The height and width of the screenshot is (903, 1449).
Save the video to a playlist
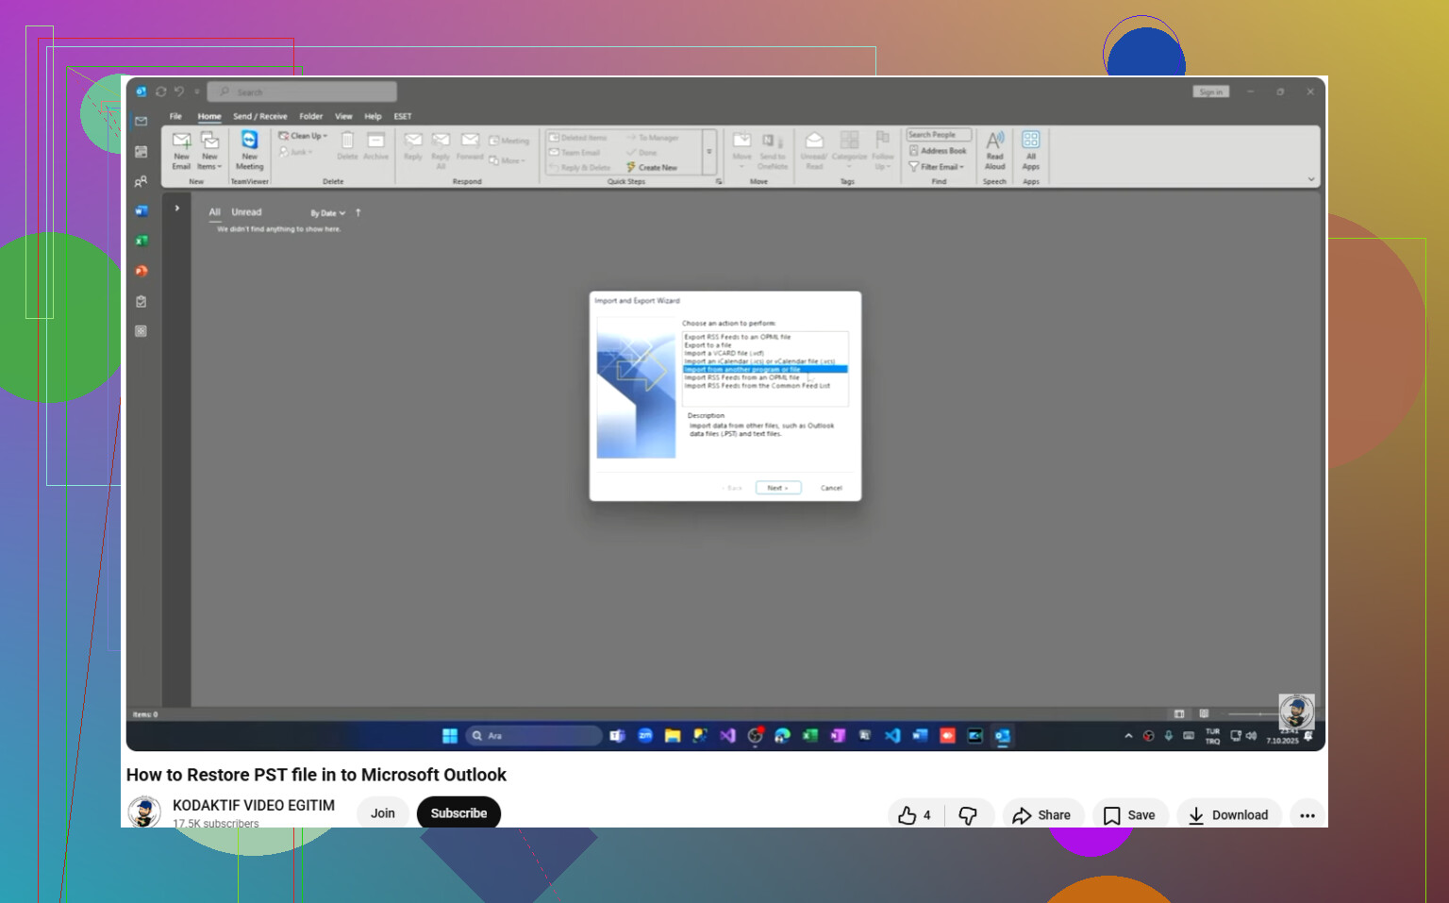click(1130, 815)
